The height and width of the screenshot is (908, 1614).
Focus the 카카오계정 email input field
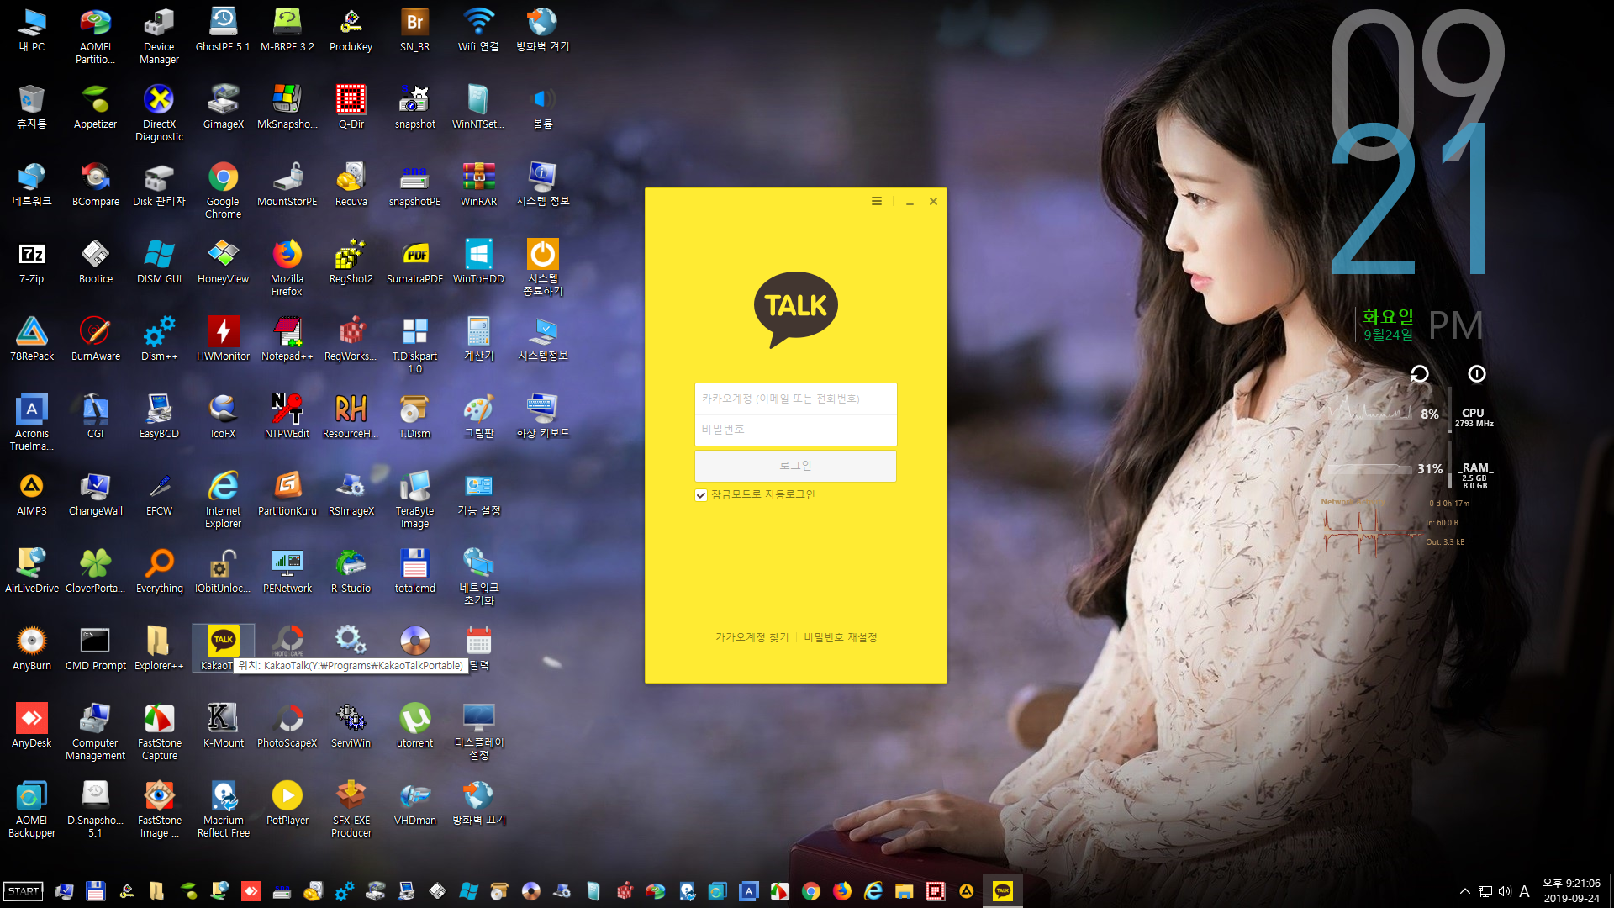tap(795, 399)
